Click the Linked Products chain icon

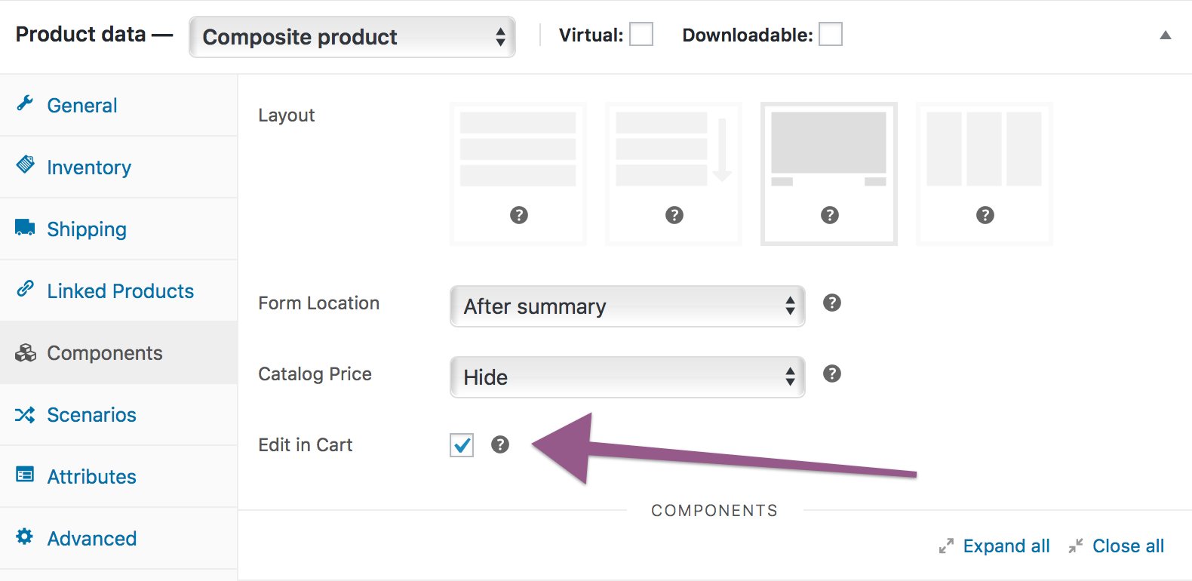25,289
